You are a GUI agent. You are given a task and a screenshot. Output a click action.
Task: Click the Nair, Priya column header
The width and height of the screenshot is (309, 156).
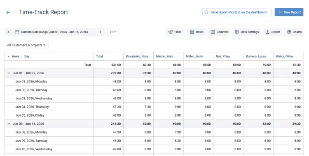click(228, 56)
